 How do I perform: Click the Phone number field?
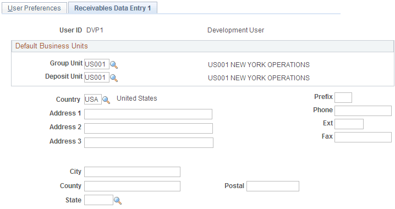(x=363, y=111)
